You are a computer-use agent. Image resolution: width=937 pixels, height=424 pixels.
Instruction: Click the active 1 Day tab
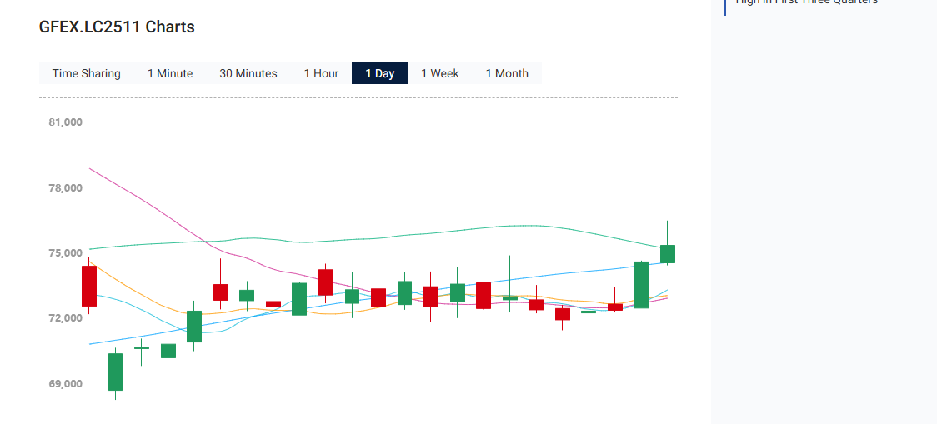379,73
